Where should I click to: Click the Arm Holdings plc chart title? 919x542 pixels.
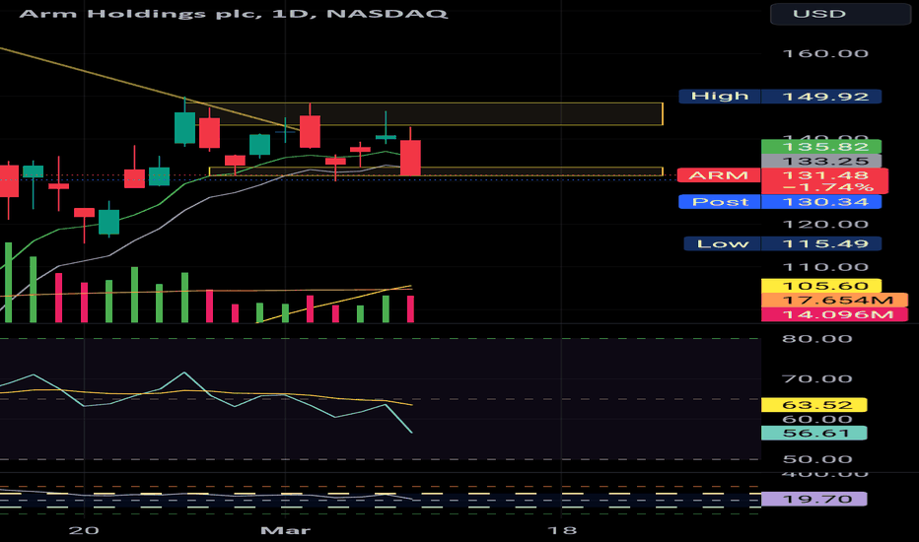[234, 13]
